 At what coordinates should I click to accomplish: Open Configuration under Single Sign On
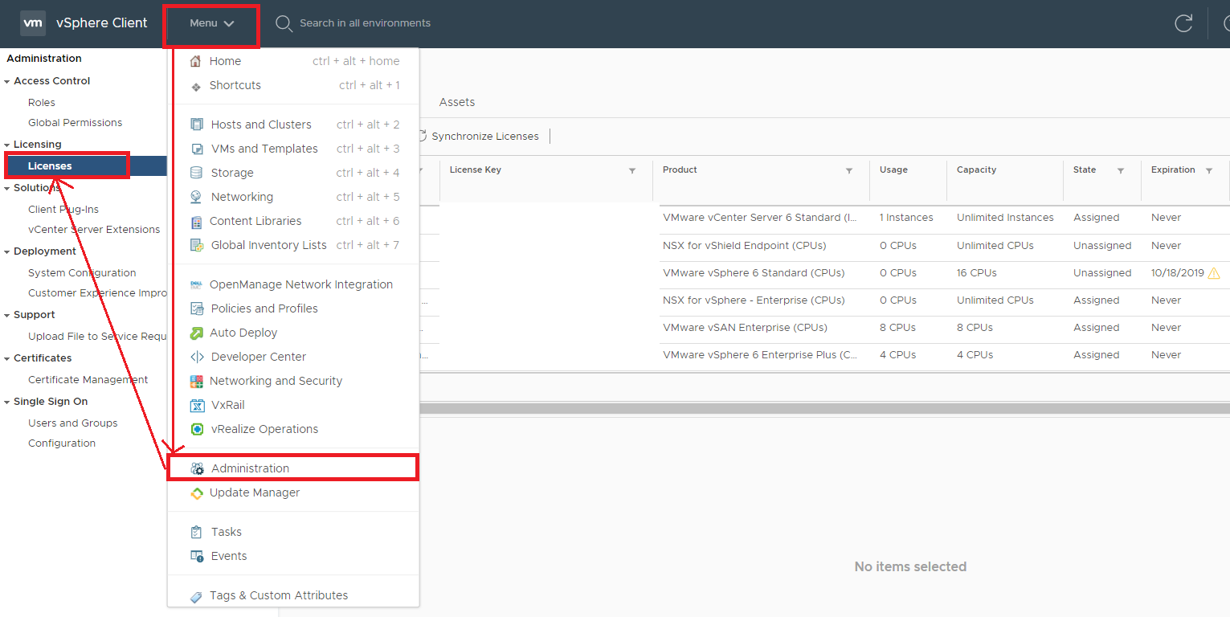62,443
